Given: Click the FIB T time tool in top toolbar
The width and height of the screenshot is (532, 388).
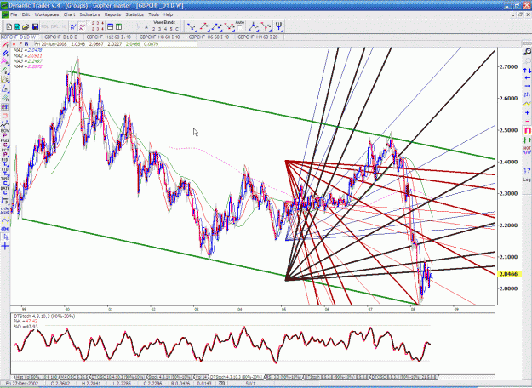Looking at the screenshot, I should click(279, 26).
